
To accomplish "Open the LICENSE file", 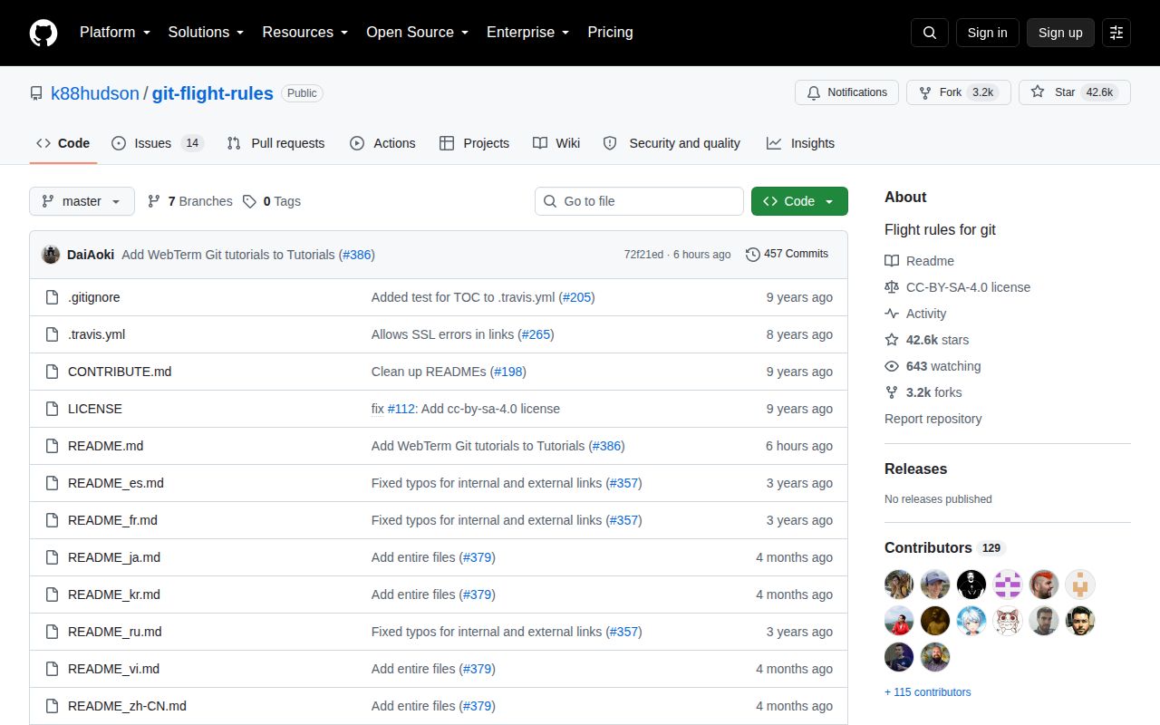I will (95, 409).
